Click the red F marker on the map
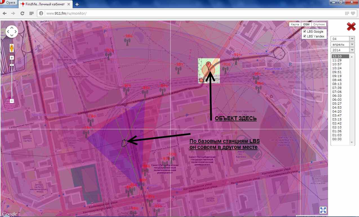This screenshot has height=217, width=359. click(208, 64)
